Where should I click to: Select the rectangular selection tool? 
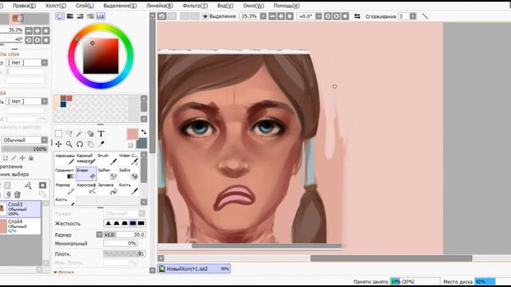pyautogui.click(x=58, y=134)
